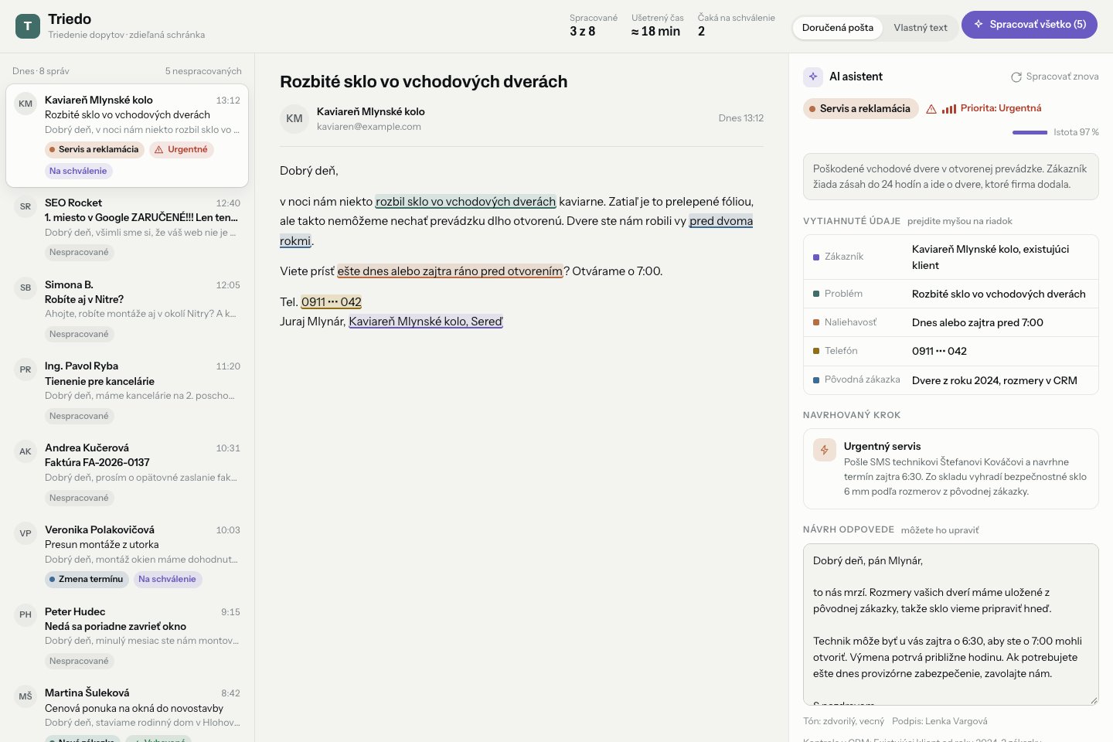Click the Zmena termínu tag

click(86, 580)
